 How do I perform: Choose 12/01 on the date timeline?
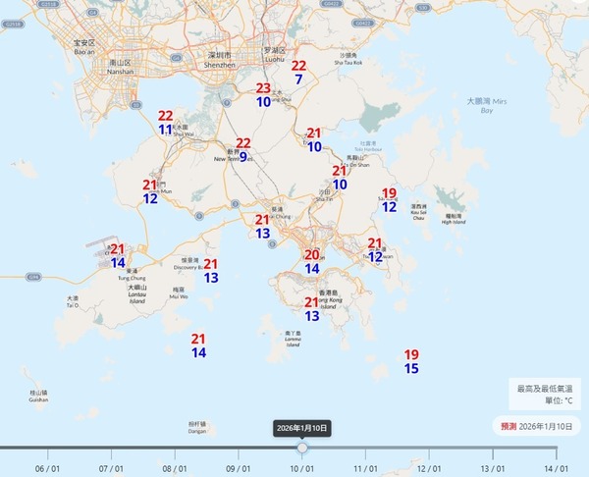[429, 467]
